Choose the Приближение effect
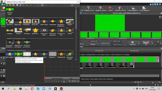This screenshot has height=91, width=162. tap(35, 31)
